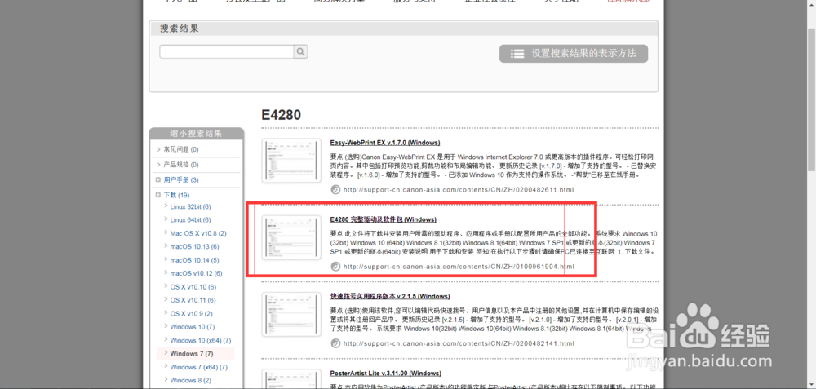Viewport: 816px width, 389px height.
Task: Click link icon before URL ending 0200482611.html
Action: pyautogui.click(x=336, y=190)
